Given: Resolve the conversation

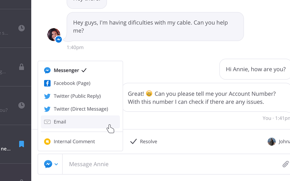Looking at the screenshot, I should 144,141.
